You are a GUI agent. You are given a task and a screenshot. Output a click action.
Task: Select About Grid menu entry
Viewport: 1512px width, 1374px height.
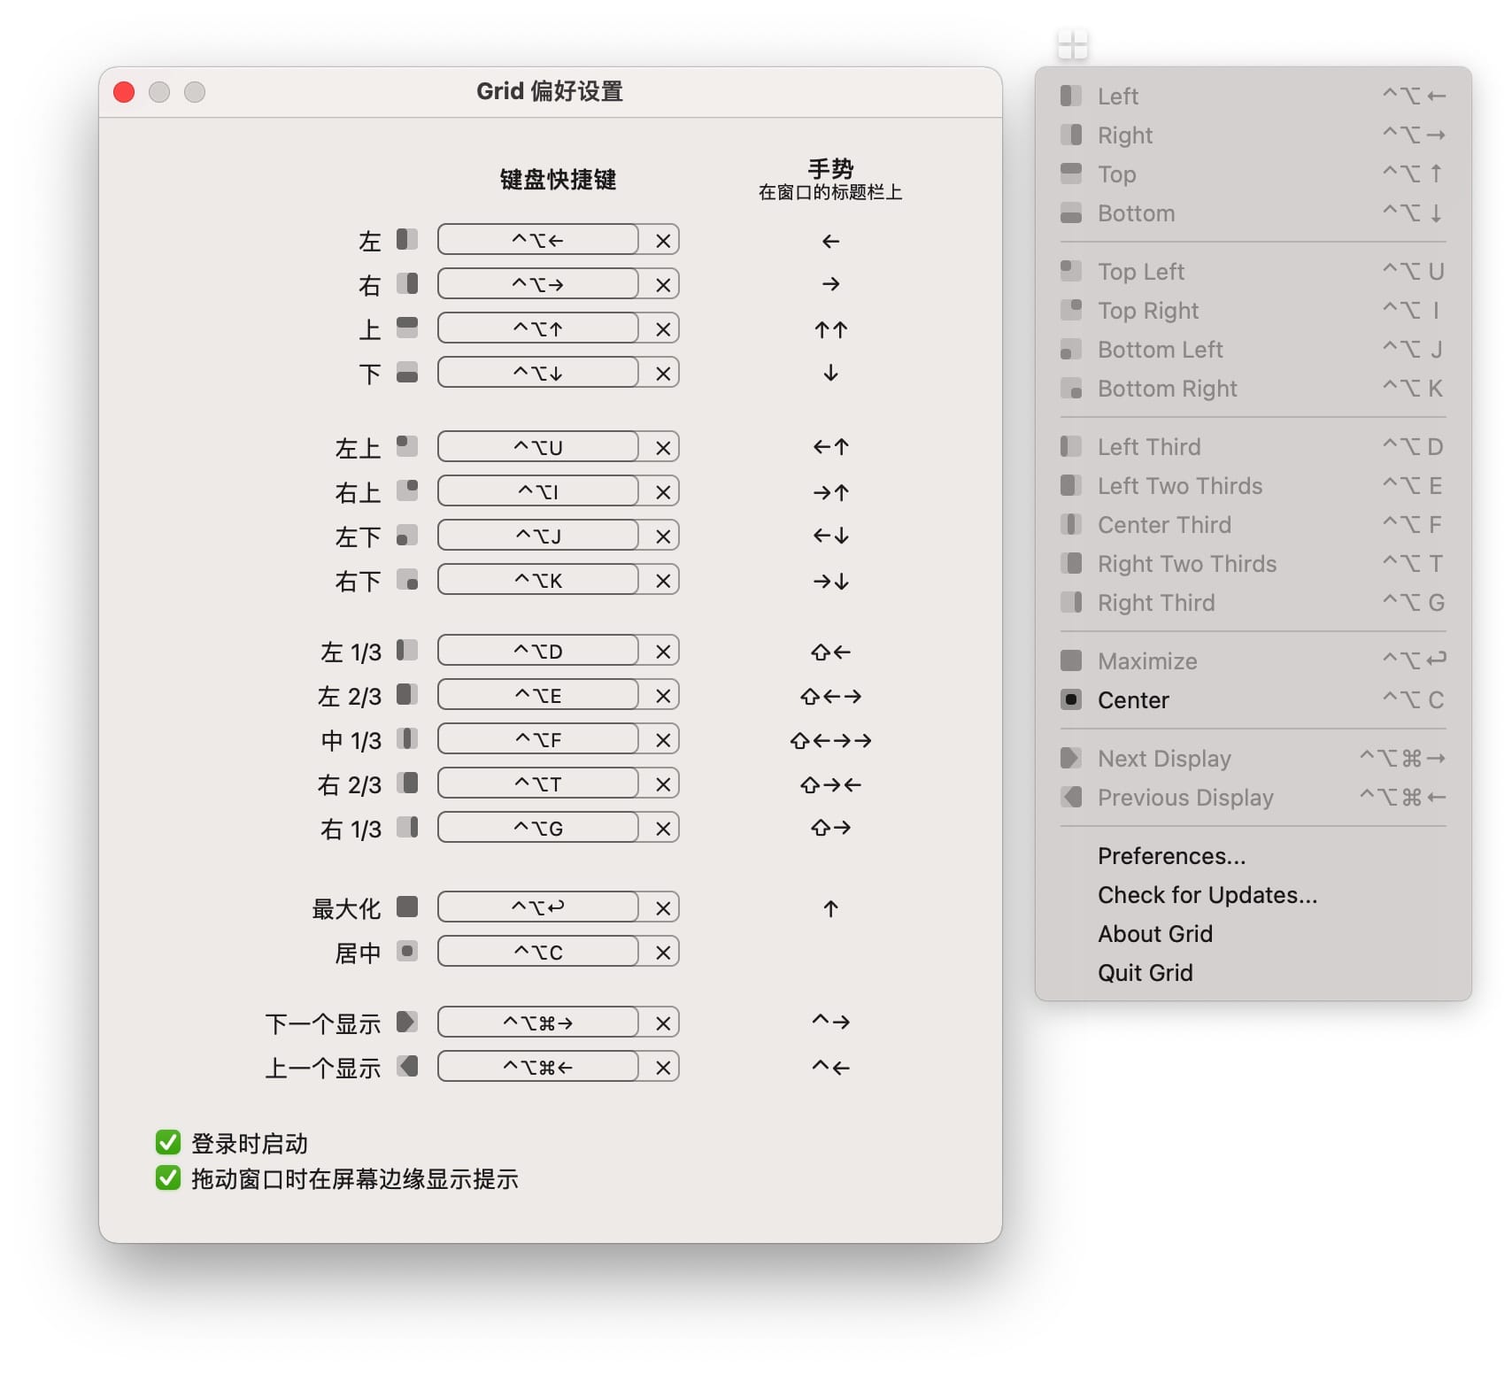tap(1154, 934)
